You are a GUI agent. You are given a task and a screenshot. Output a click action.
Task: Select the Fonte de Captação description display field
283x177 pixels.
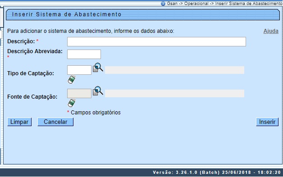tap(174, 94)
